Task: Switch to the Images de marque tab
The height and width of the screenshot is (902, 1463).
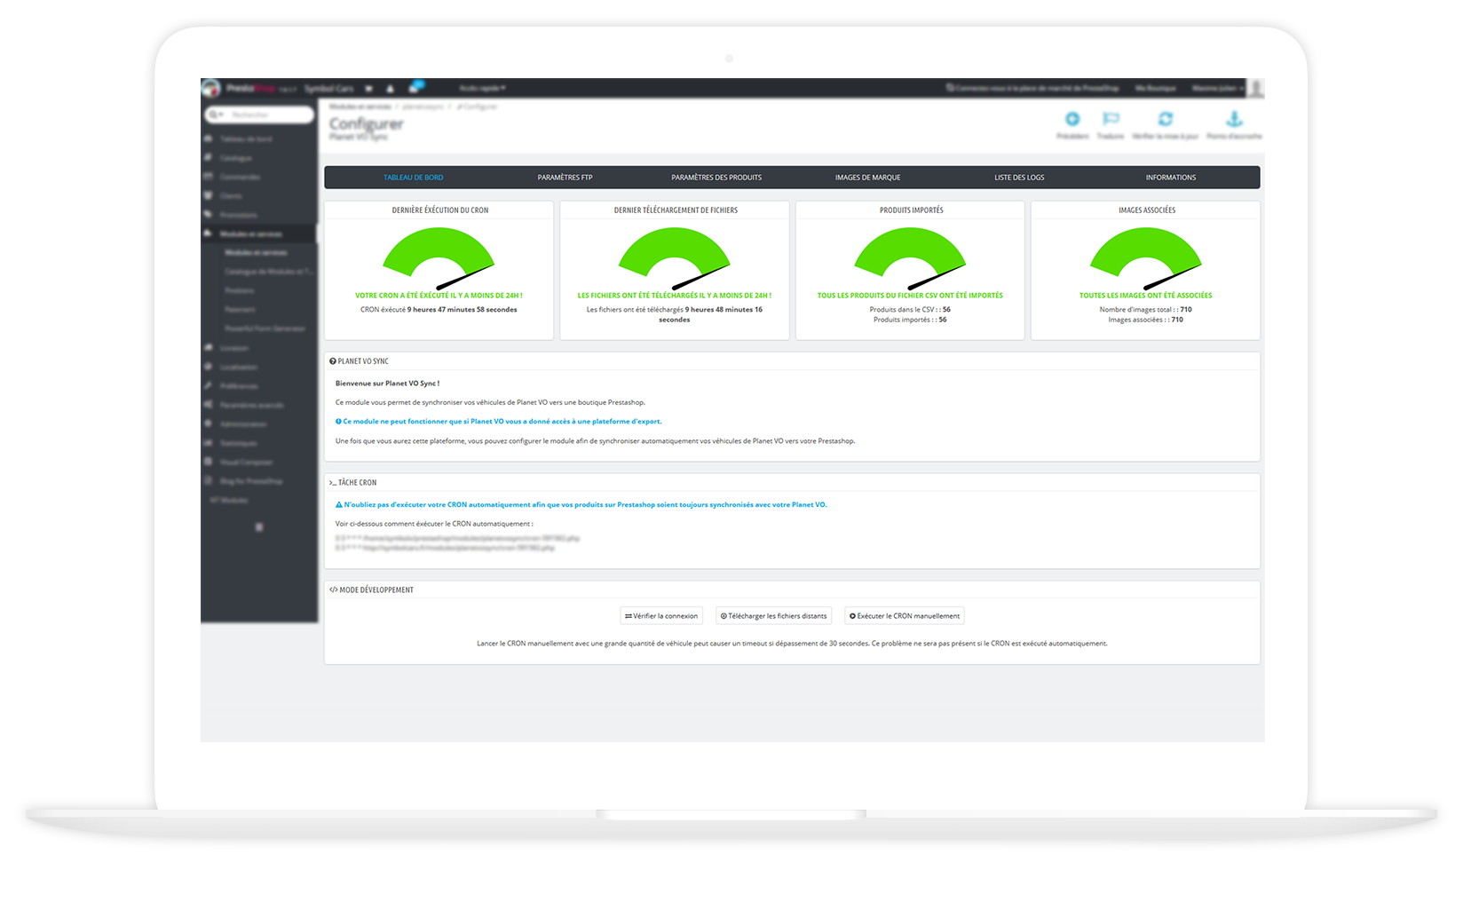Action: pos(867,178)
